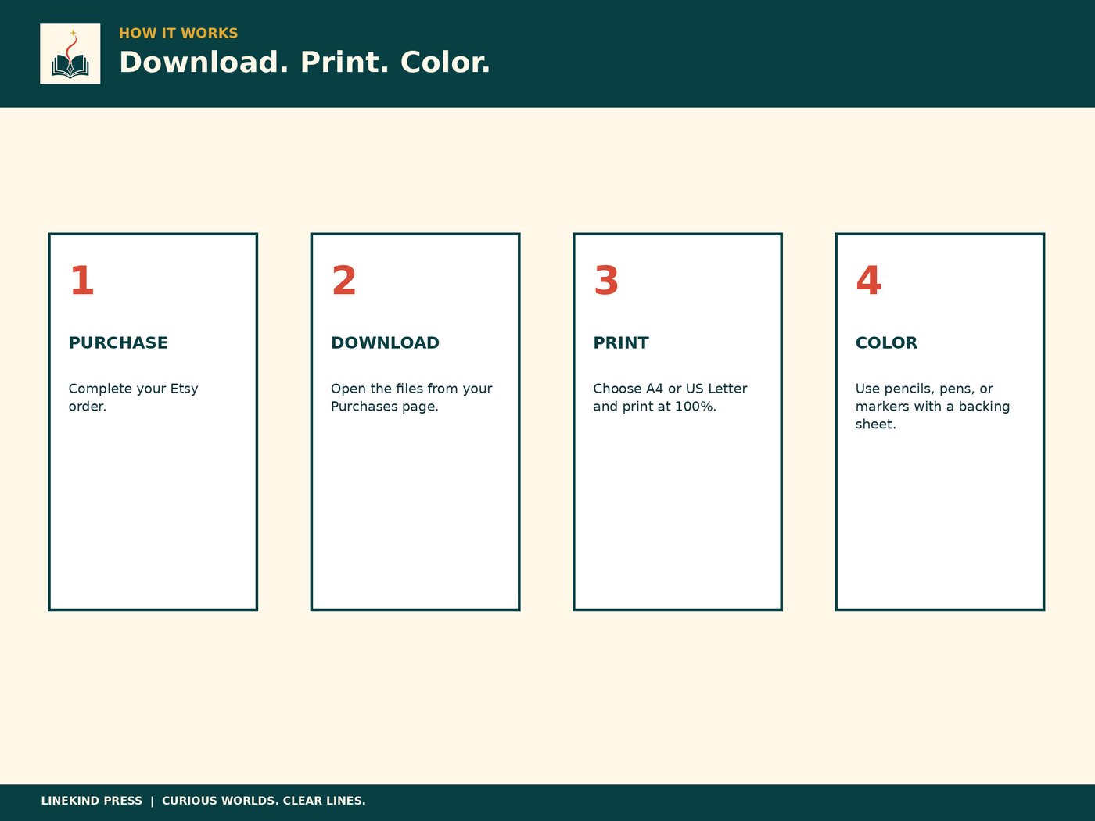Screen dimensions: 1095x821
Task: Click the red number 3
Action: (606, 281)
